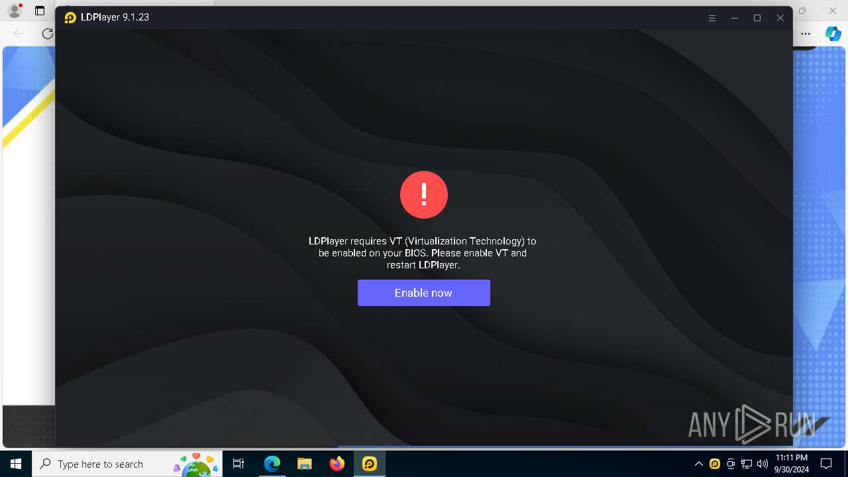Restore down the browser window
848x477 pixels.
(802, 11)
